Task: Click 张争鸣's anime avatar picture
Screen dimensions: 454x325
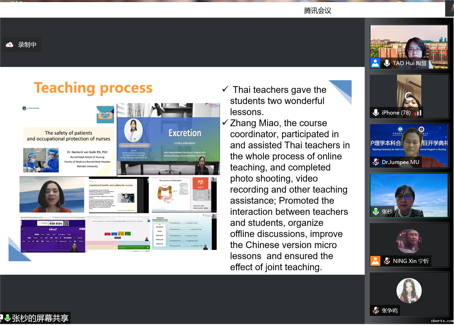Action: [409, 290]
